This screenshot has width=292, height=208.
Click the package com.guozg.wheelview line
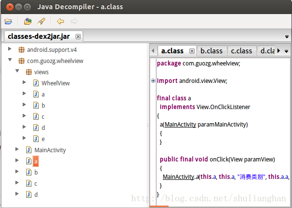[x=199, y=64]
